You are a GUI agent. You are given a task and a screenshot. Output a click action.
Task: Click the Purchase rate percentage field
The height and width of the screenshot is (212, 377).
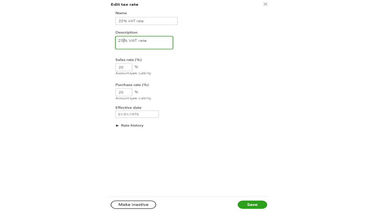123,92
